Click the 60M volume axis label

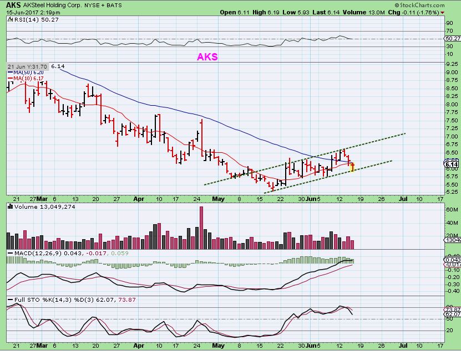452,209
